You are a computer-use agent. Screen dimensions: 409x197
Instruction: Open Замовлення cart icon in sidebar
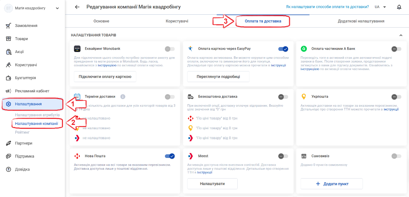point(8,25)
